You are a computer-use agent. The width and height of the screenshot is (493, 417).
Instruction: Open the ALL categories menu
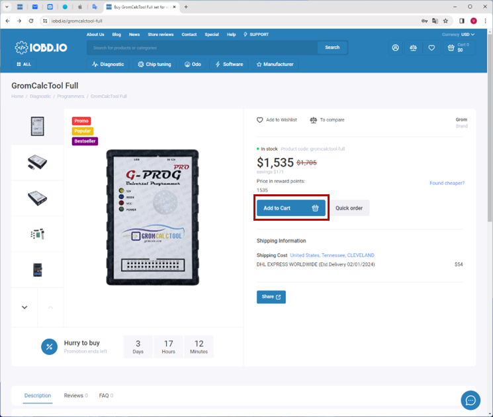pyautogui.click(x=24, y=64)
